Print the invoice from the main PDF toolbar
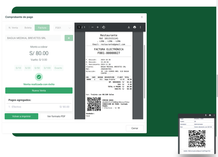 pyautogui.click(x=134, y=27)
